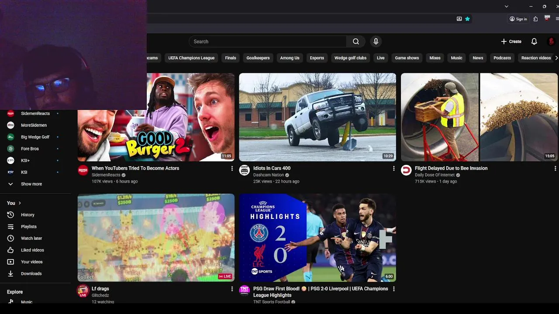559x314 pixels.
Task: Click the browser Sign in button
Action: click(518, 19)
